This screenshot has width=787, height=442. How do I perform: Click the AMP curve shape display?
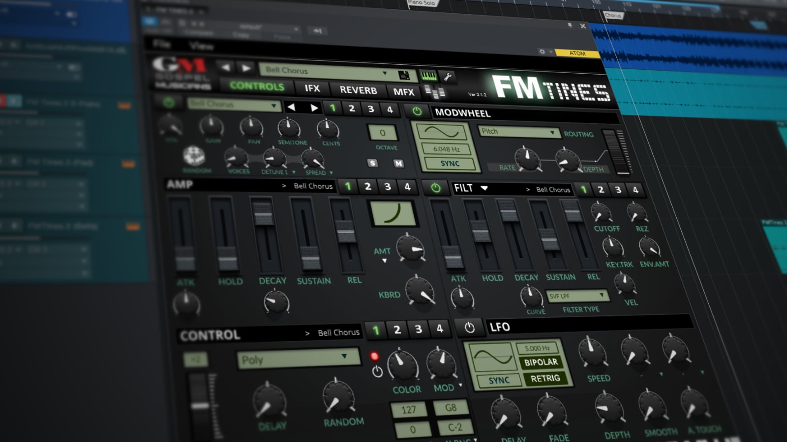pyautogui.click(x=393, y=213)
